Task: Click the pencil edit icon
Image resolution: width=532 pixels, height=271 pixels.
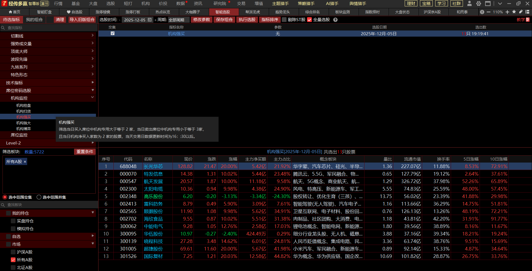Action: pyautogui.click(x=521, y=12)
